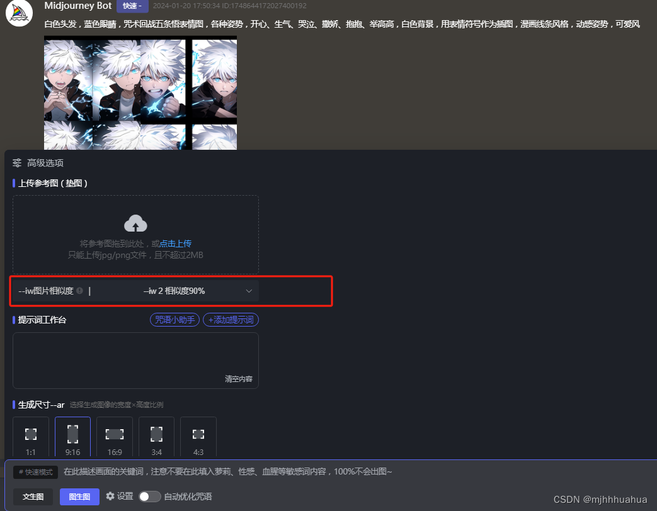Focus the 提示词工作台 prompt text area
The width and height of the screenshot is (657, 511).
click(x=136, y=361)
